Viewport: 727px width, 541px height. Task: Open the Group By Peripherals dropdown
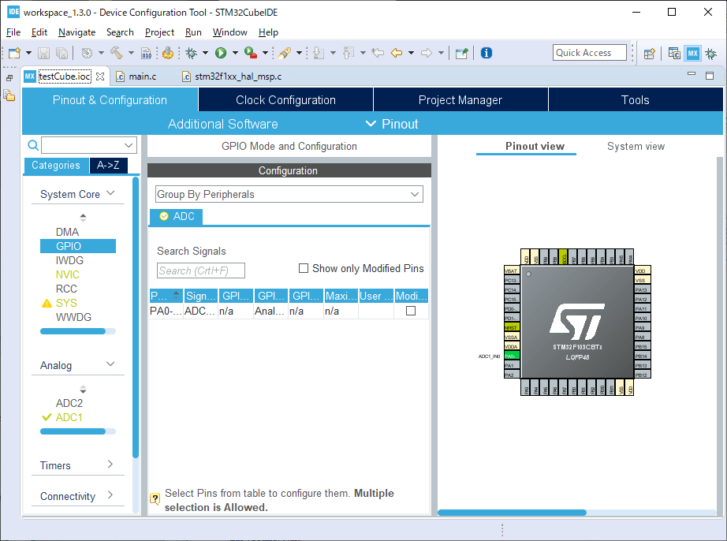pos(289,194)
